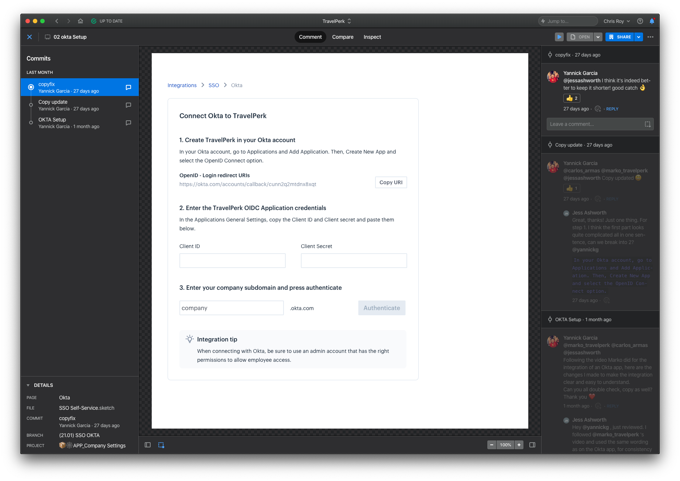The image size is (680, 481).
Task: Toggle the right comments panel icon
Action: [x=532, y=445]
